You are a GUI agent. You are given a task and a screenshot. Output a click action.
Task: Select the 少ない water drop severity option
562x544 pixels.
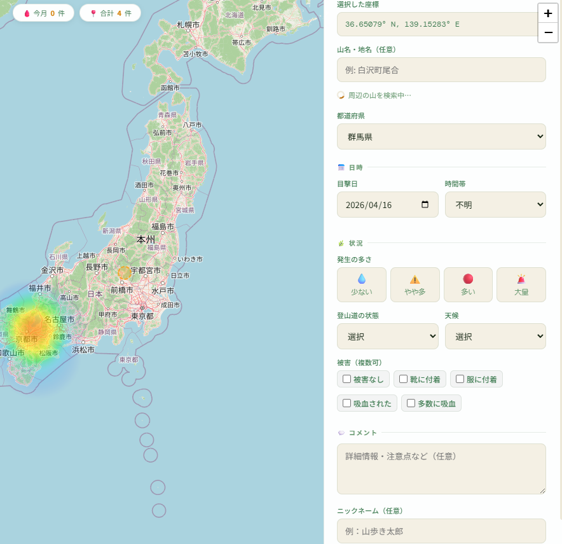(362, 284)
